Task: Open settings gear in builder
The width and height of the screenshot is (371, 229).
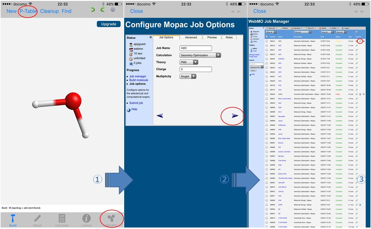Action: 113,10
